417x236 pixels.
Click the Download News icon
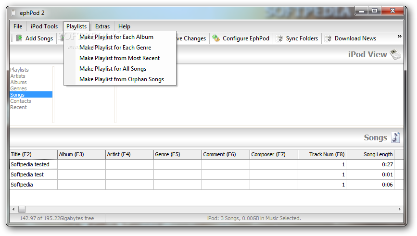328,38
